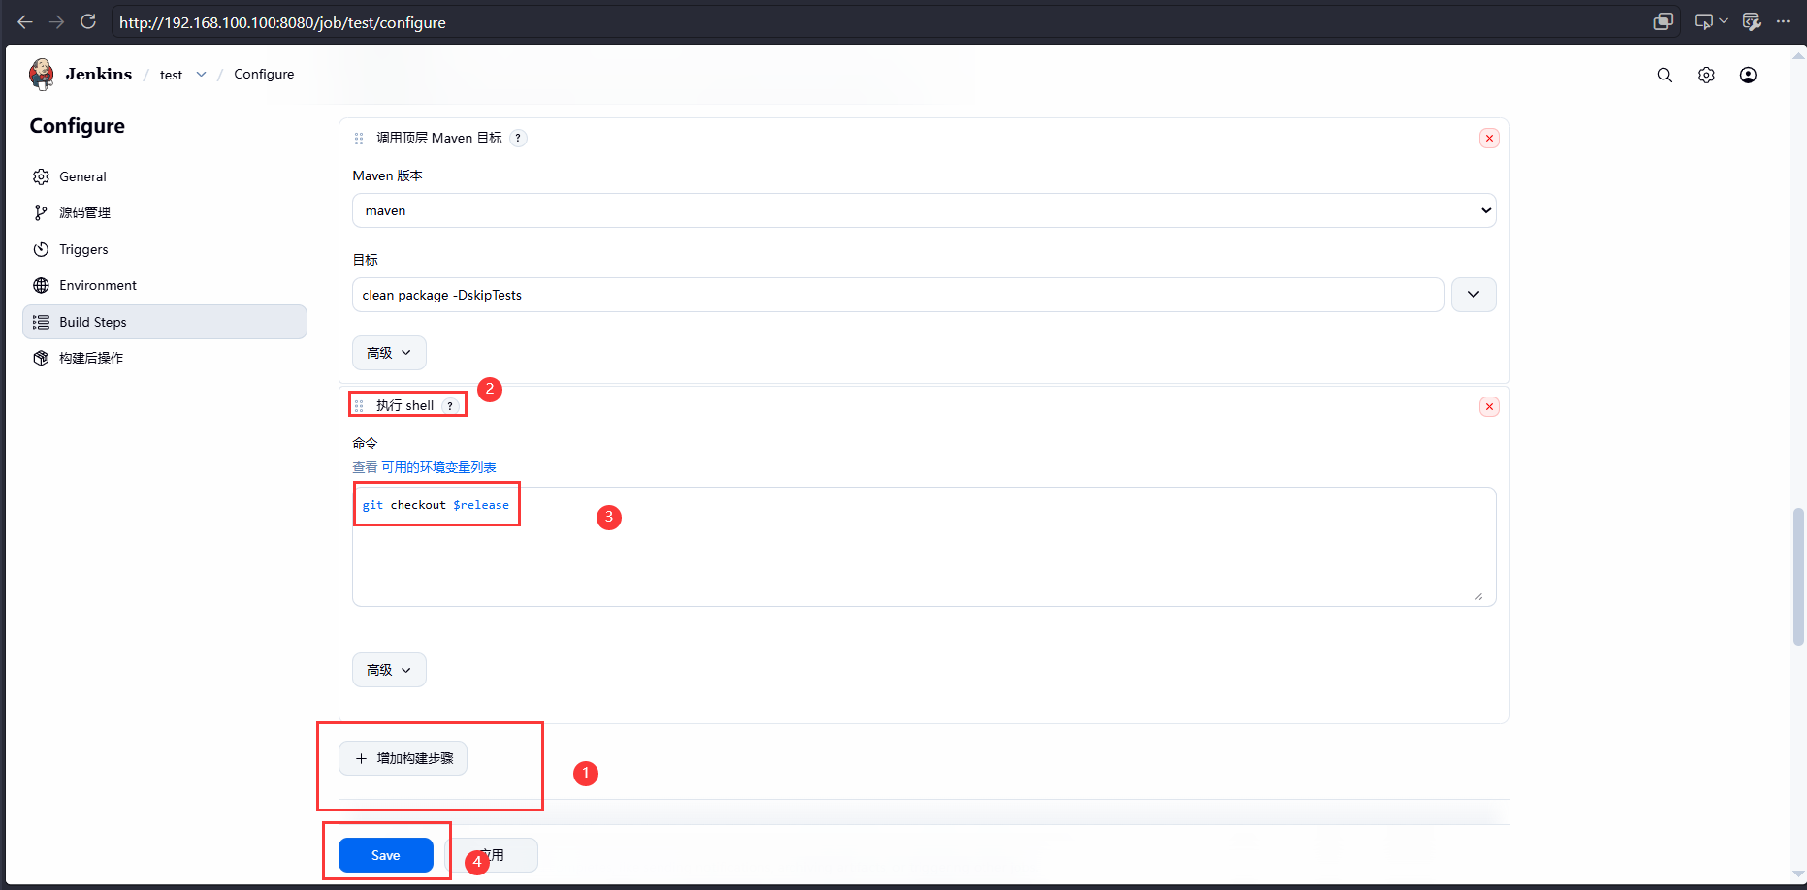Click the Jenkins logo icon
The width and height of the screenshot is (1807, 890).
(x=41, y=74)
